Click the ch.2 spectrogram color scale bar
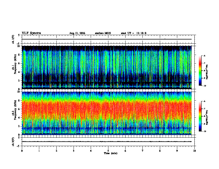Screen dimensions: 219x169 pos(200,116)
